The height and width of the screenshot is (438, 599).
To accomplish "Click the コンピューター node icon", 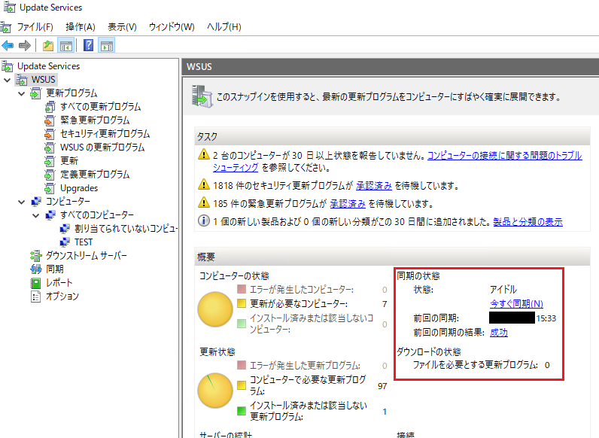I will click(36, 202).
